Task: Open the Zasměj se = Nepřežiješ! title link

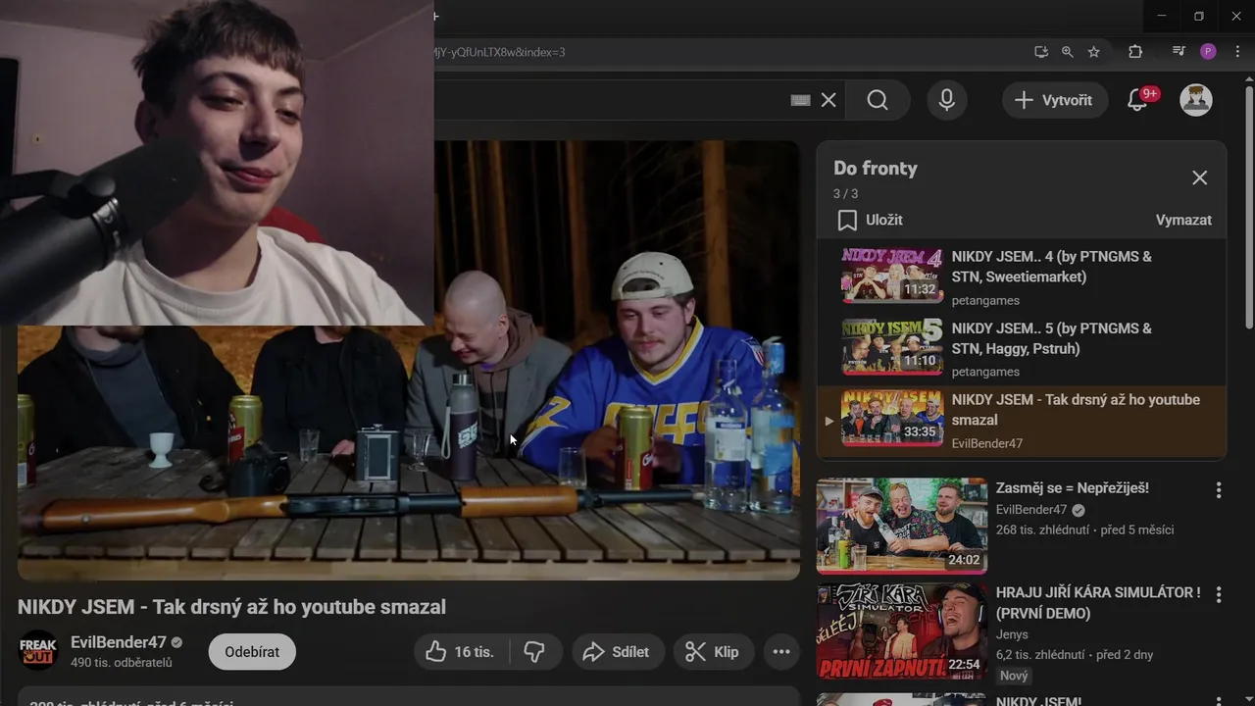Action: click(x=1073, y=488)
